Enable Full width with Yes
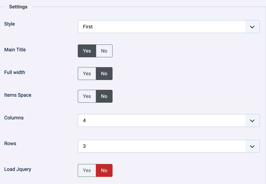 87,74
